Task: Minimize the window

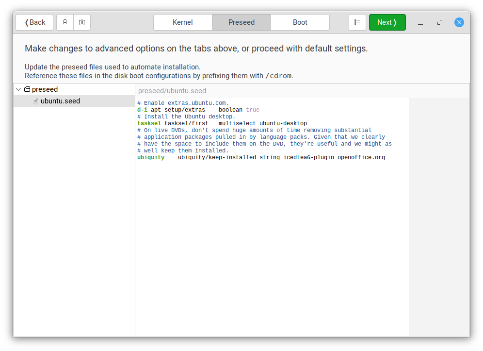Action: [x=420, y=22]
